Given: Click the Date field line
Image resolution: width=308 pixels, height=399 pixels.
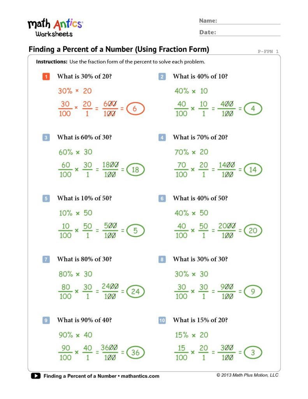Looking at the screenshot, I should point(249,33).
